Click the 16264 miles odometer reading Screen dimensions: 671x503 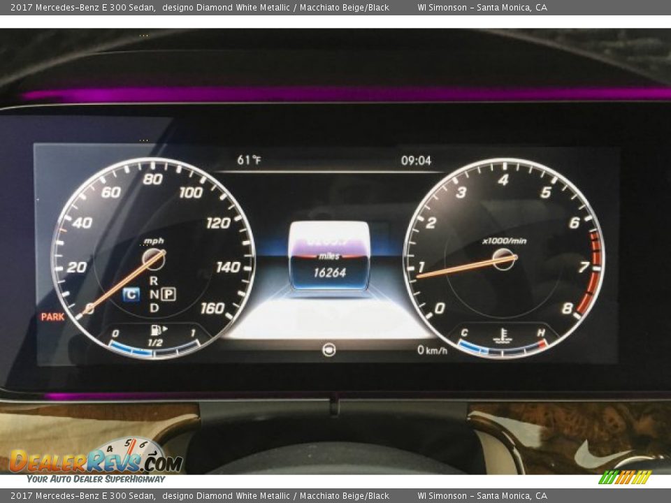point(329,273)
